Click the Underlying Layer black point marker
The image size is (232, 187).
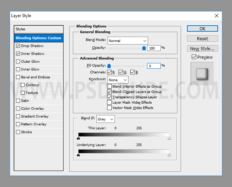pyautogui.click(x=79, y=155)
